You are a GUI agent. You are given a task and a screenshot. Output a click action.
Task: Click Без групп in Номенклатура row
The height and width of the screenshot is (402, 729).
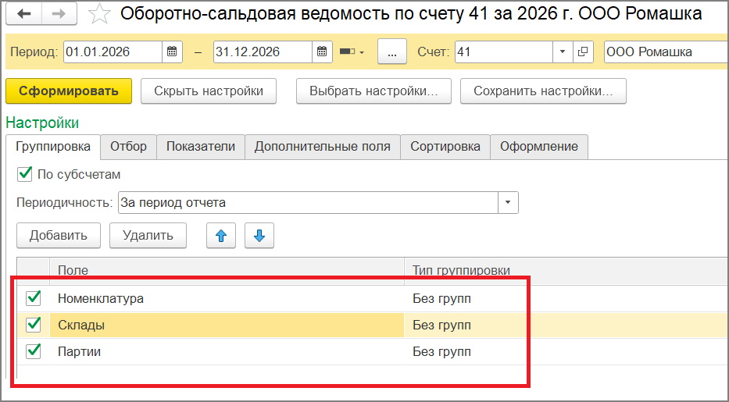pyautogui.click(x=441, y=298)
